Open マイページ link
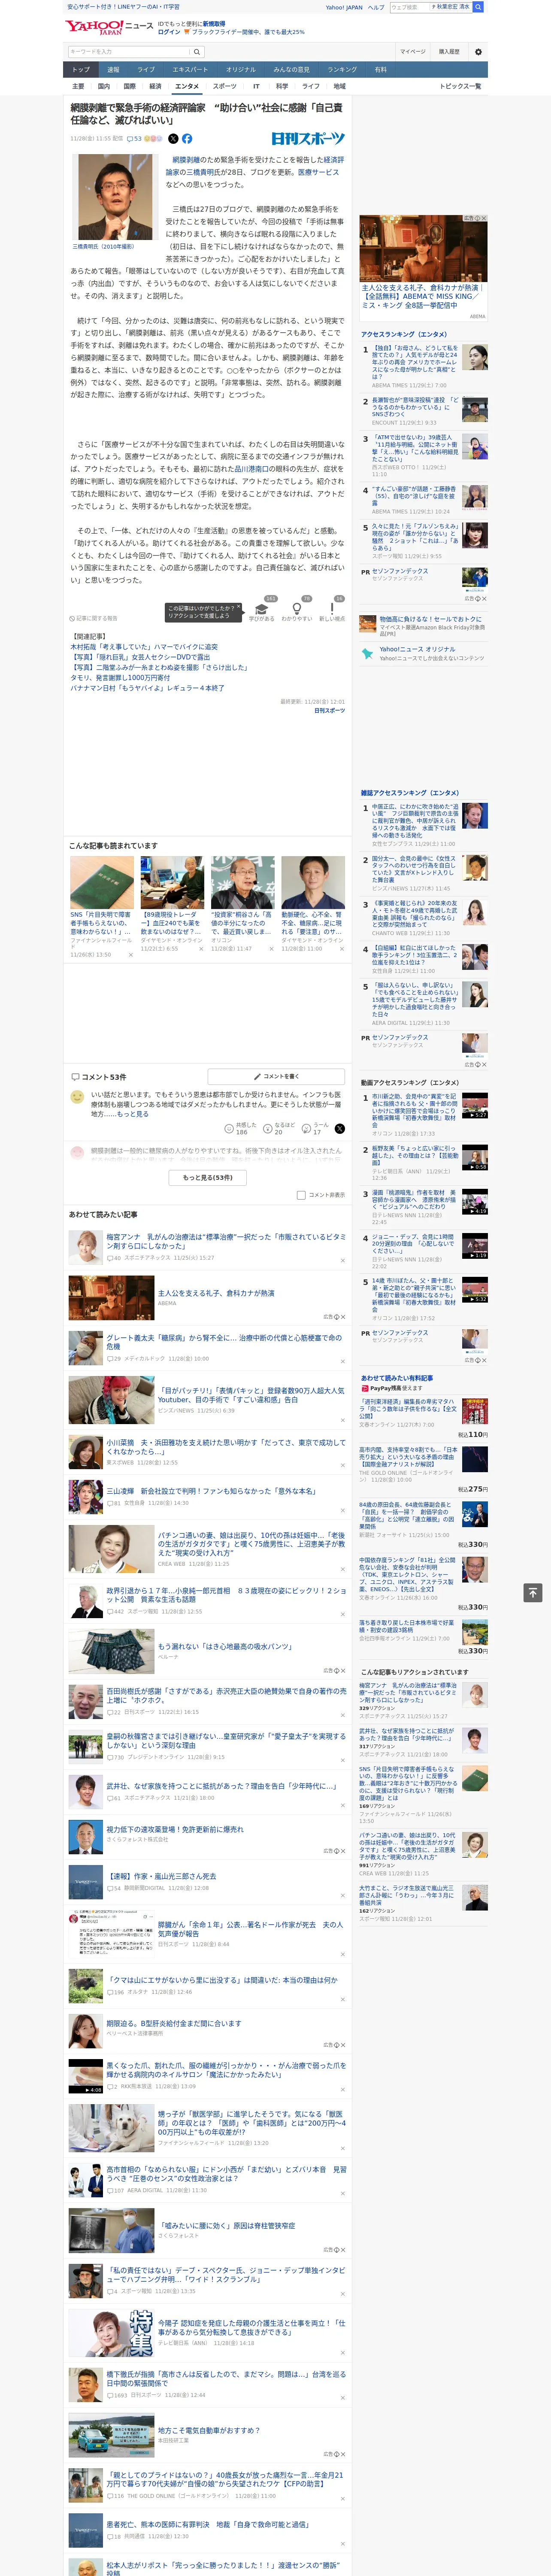 click(x=413, y=51)
